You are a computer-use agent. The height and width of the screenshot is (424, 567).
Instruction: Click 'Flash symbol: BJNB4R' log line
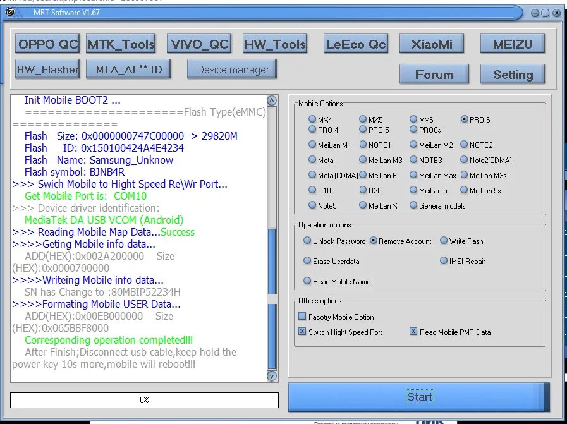tap(75, 172)
